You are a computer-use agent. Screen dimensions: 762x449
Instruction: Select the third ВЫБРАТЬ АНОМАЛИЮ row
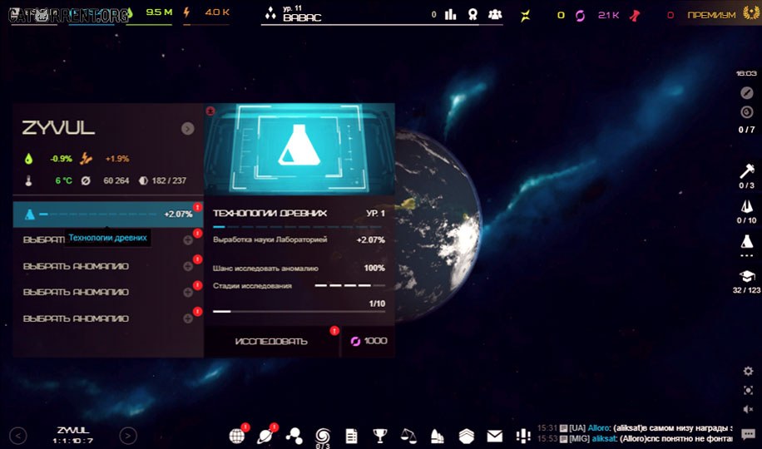(108, 292)
